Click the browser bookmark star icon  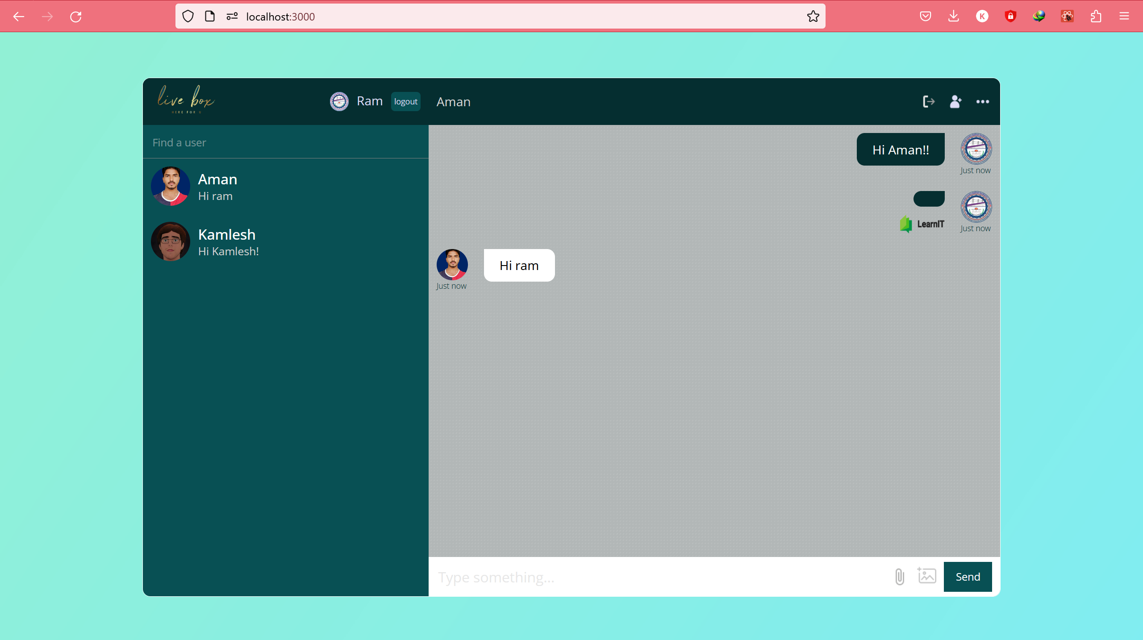coord(813,17)
